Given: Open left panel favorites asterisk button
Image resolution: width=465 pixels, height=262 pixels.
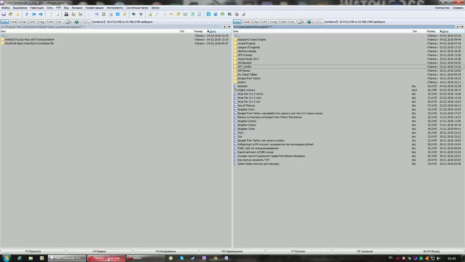Looking at the screenshot, I should tap(225, 27).
